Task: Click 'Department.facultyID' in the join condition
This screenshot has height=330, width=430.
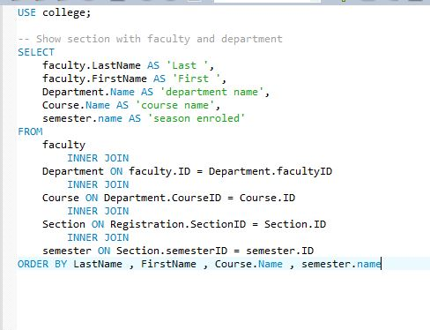Action: 271,171
